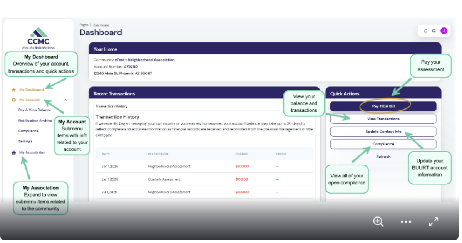Click the CHARGE column header
The image size is (462, 243).
tap(241, 154)
